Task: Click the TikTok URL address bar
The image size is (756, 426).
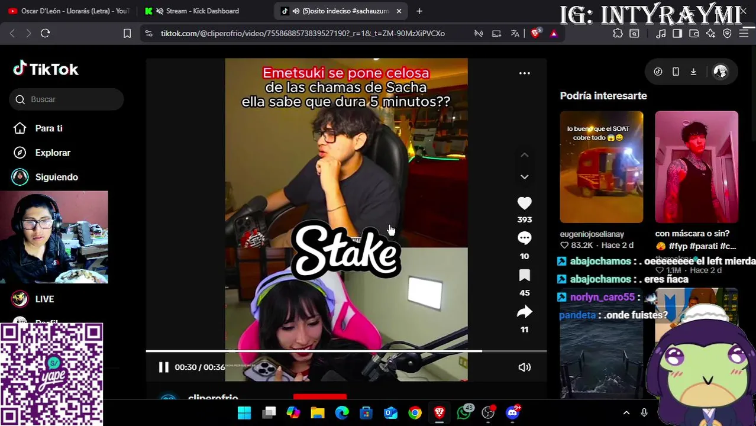Action: click(302, 34)
